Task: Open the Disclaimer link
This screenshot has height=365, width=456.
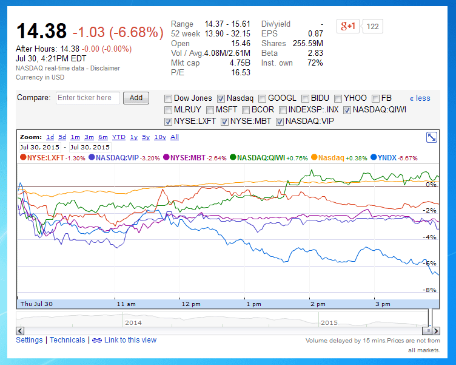Action: (x=105, y=68)
